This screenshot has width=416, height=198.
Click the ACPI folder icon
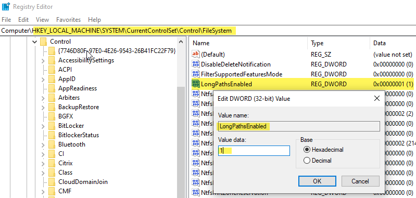pos(52,69)
